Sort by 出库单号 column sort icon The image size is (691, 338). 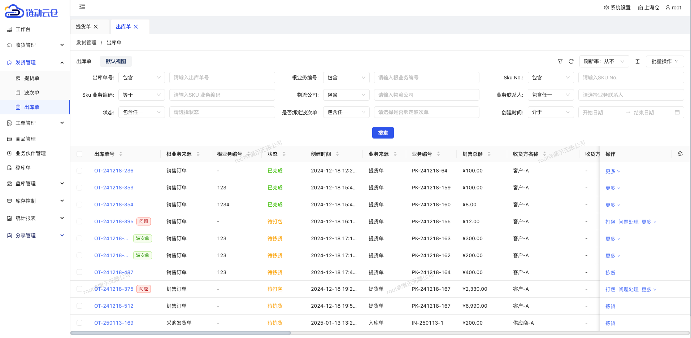point(121,154)
